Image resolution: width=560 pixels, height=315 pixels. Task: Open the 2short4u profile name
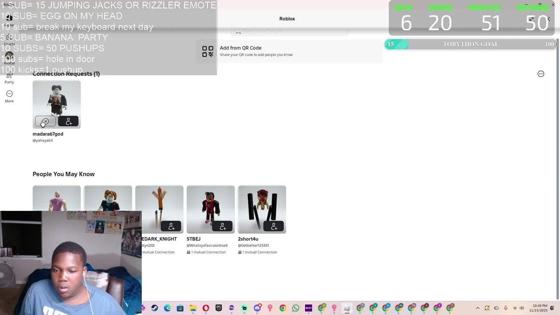[248, 239]
